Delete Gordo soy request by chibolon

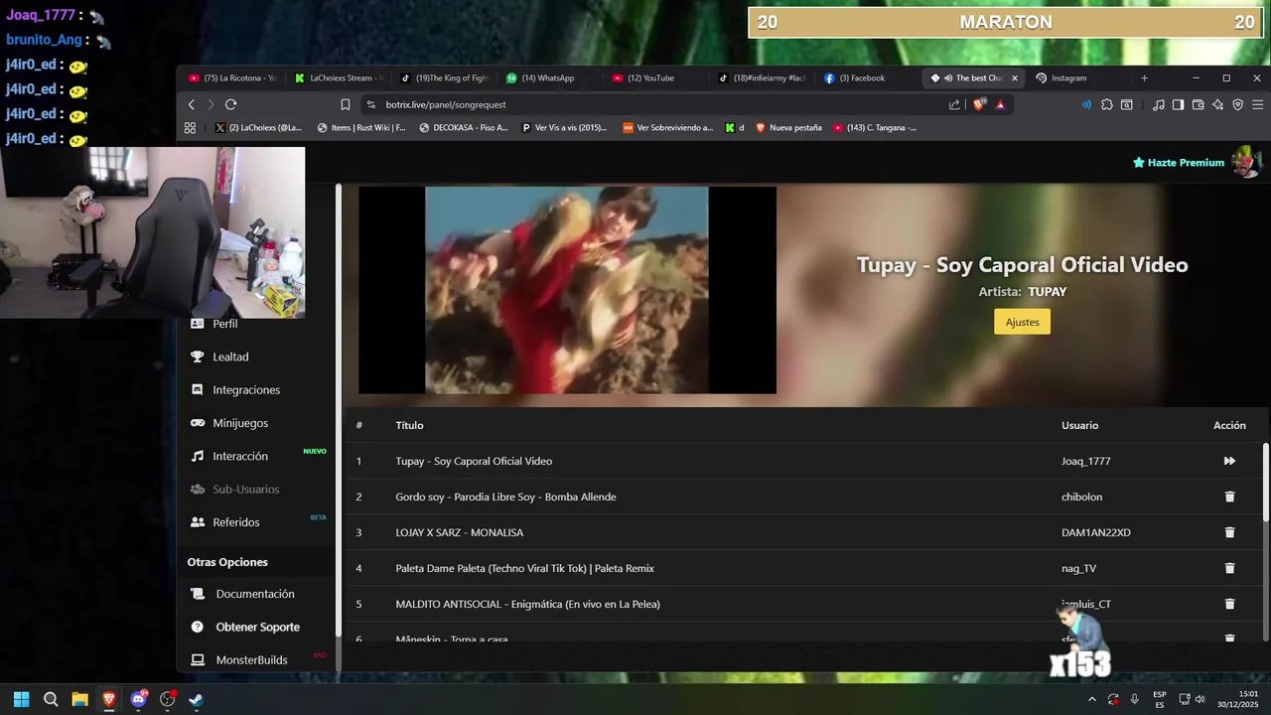(x=1229, y=497)
